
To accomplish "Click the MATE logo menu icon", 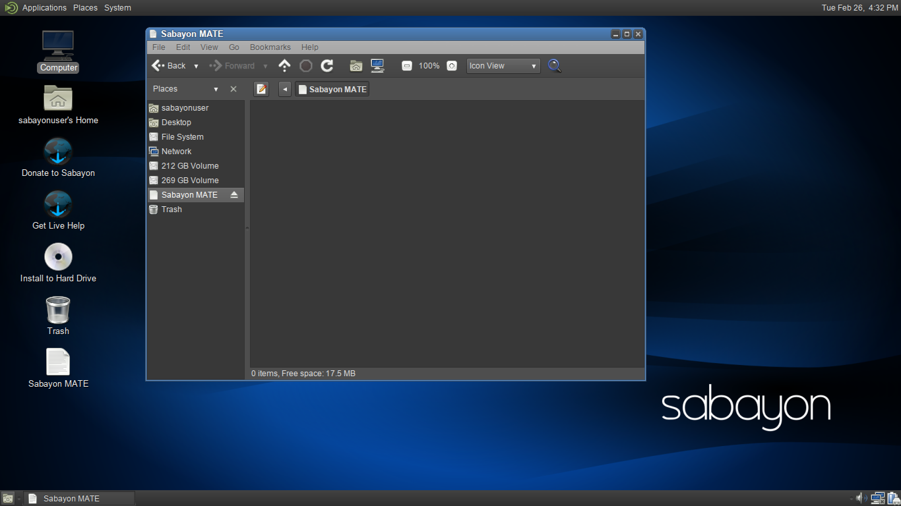I will tap(11, 8).
